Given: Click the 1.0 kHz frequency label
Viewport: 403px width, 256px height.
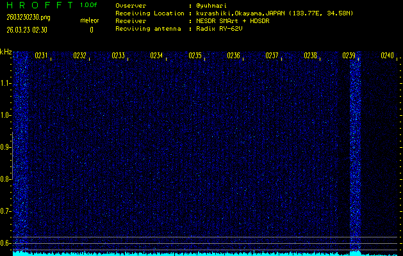Looking at the screenshot, I should (x=6, y=115).
